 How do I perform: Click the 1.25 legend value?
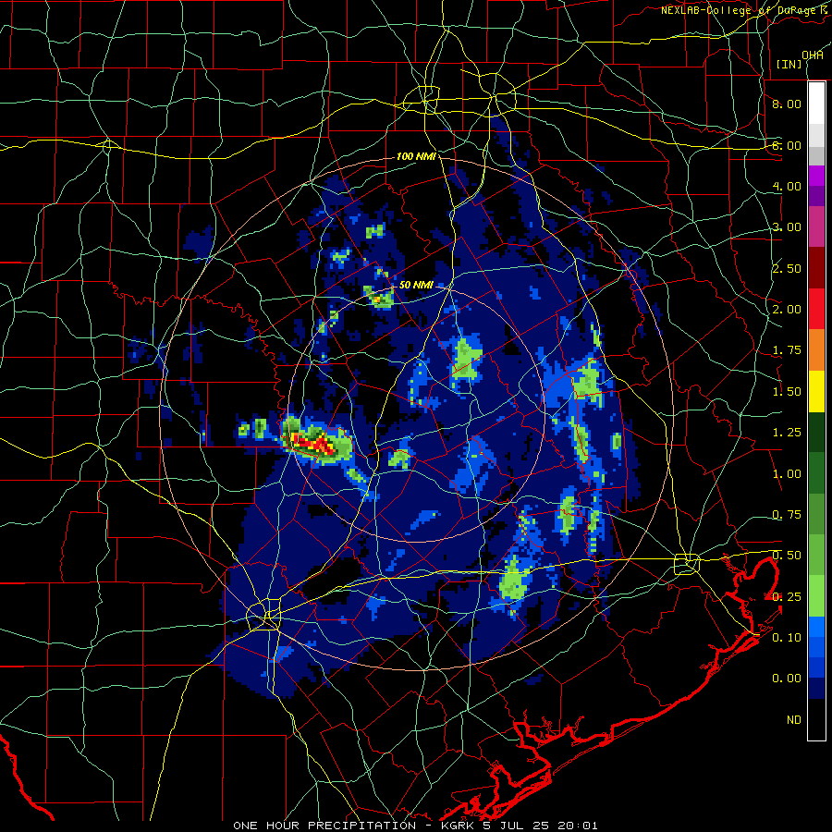[x=787, y=433]
